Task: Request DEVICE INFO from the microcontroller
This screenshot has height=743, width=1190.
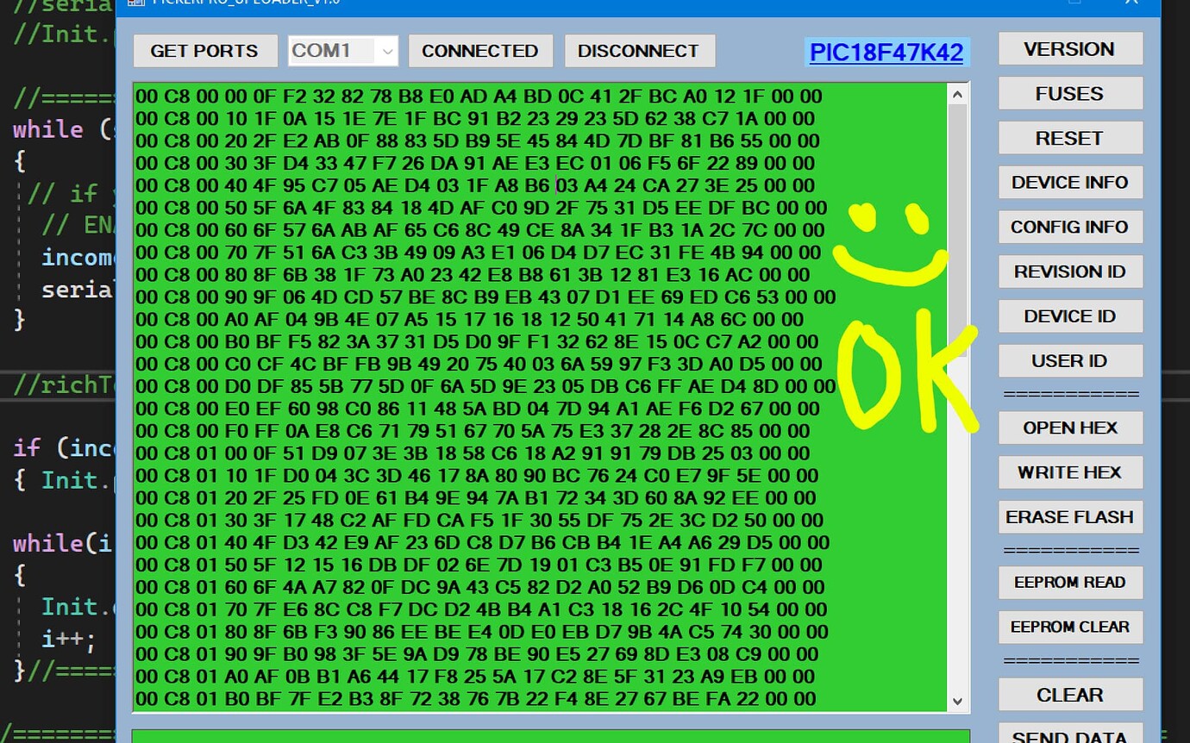Action: [x=1070, y=182]
